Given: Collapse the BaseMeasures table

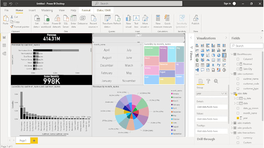Looking at the screenshot, I should click(232, 54).
